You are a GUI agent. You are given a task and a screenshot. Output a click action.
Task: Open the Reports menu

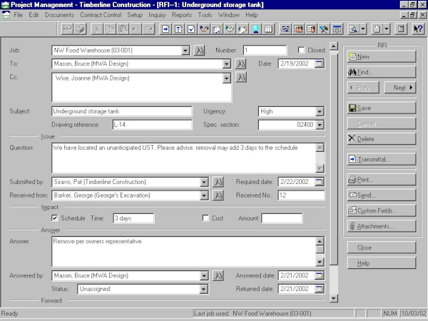tap(181, 15)
